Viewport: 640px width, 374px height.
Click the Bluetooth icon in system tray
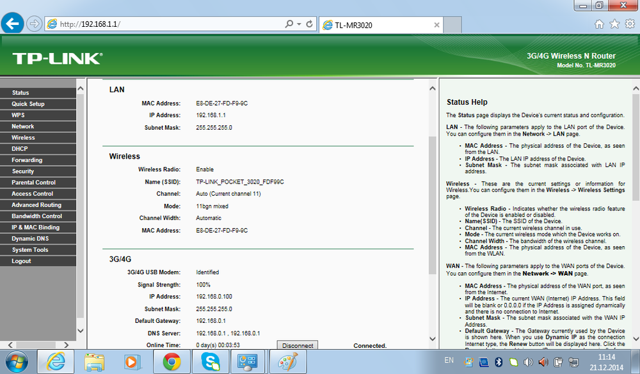pyautogui.click(x=499, y=362)
